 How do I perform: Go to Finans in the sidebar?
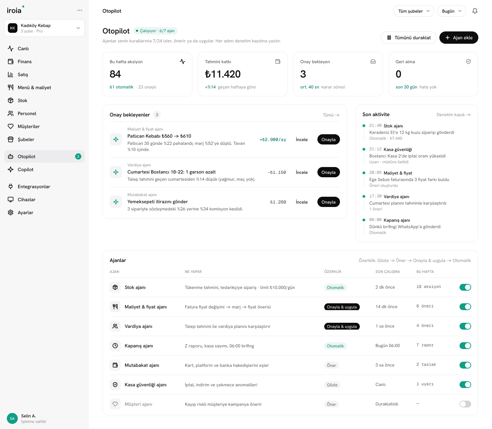pyautogui.click(x=44, y=61)
